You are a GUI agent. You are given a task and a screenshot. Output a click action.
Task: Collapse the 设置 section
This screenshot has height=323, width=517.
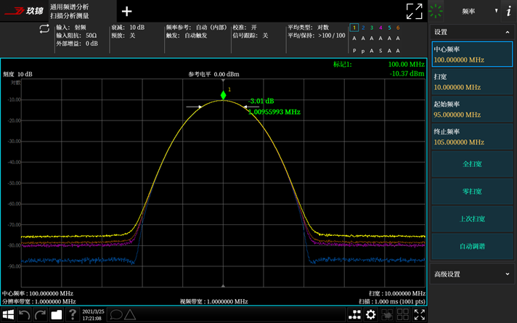point(472,32)
